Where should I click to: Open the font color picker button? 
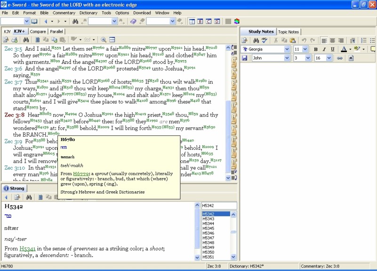pos(344,49)
